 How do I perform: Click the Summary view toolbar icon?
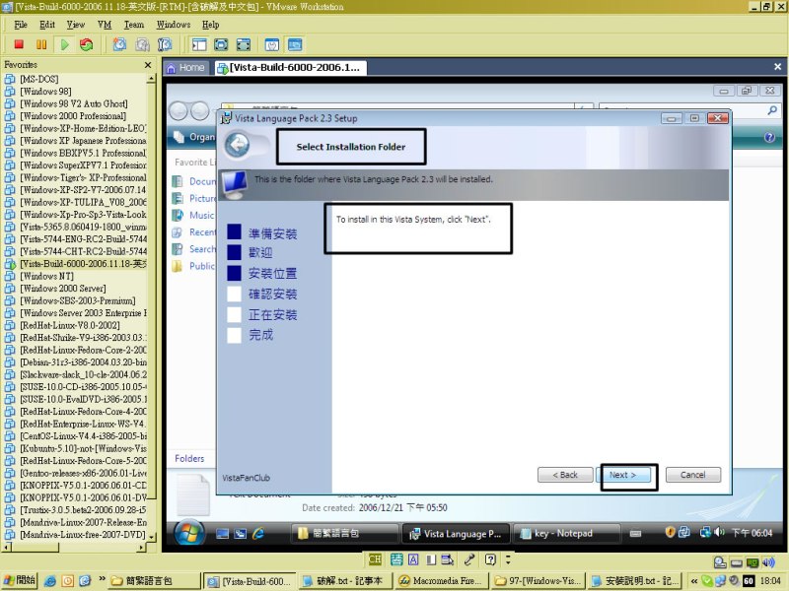tap(272, 44)
